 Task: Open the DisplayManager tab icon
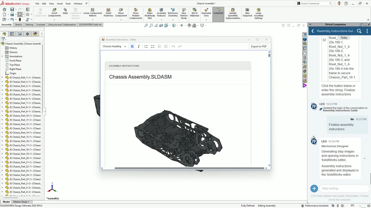pyautogui.click(x=35, y=34)
